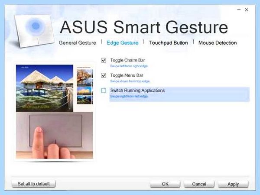Click the Set all to default button

point(33,184)
